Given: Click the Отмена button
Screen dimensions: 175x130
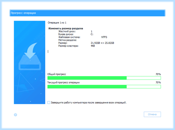Looking at the screenshot, I should [x=152, y=114].
